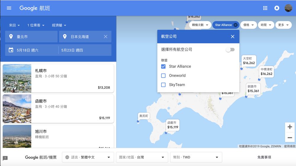The width and height of the screenshot is (296, 166).
Task: Click the Oneworld label text
Action: coord(177,76)
